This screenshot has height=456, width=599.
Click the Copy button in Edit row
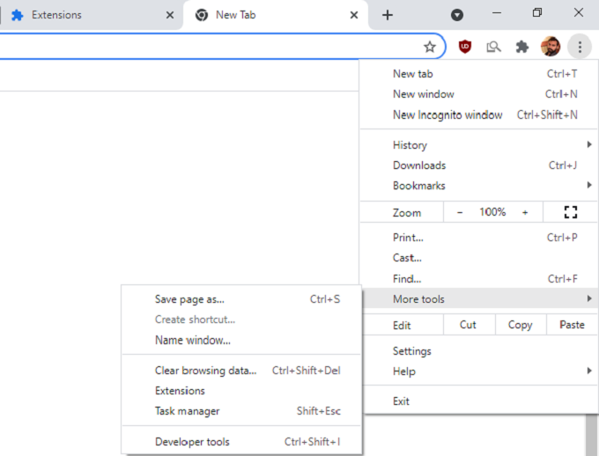520,325
